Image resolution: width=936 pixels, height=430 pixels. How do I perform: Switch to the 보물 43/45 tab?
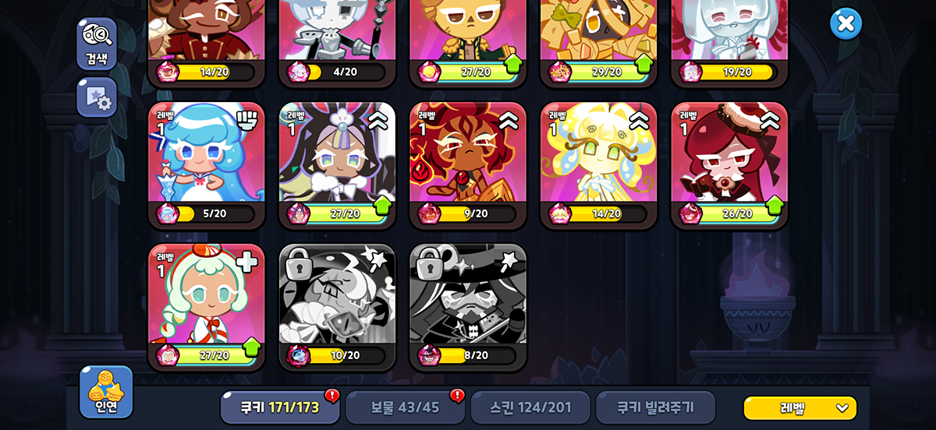pyautogui.click(x=405, y=407)
